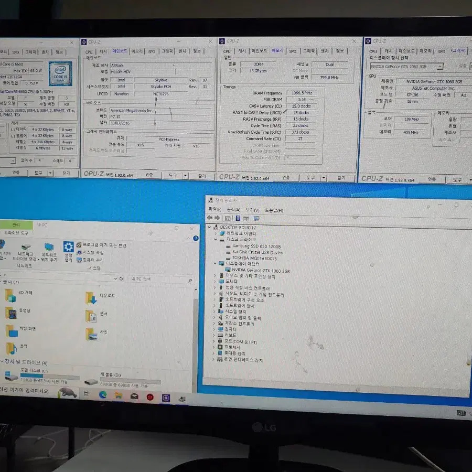Click 시스템 속성 in Explorer ribbon

pos(90,252)
